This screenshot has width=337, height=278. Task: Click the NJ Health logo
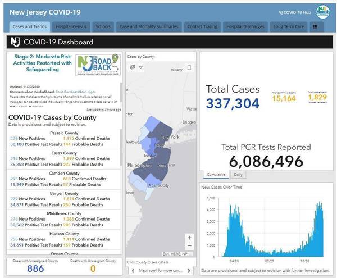tap(322, 12)
